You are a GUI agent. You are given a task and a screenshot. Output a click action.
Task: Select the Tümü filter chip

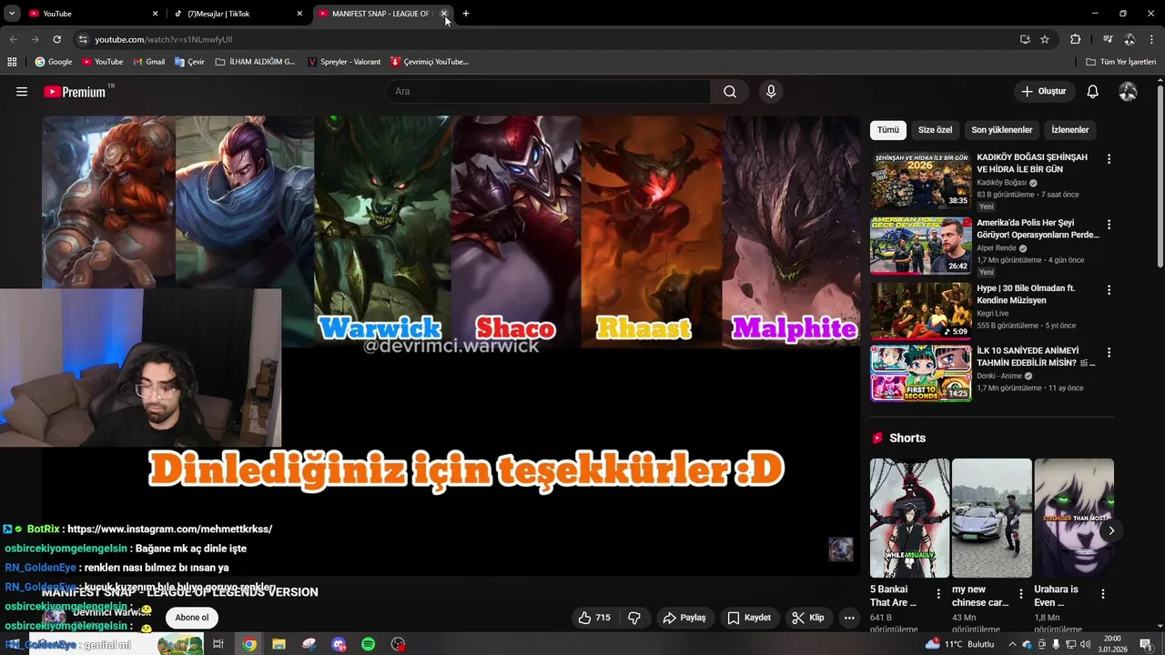pyautogui.click(x=888, y=130)
